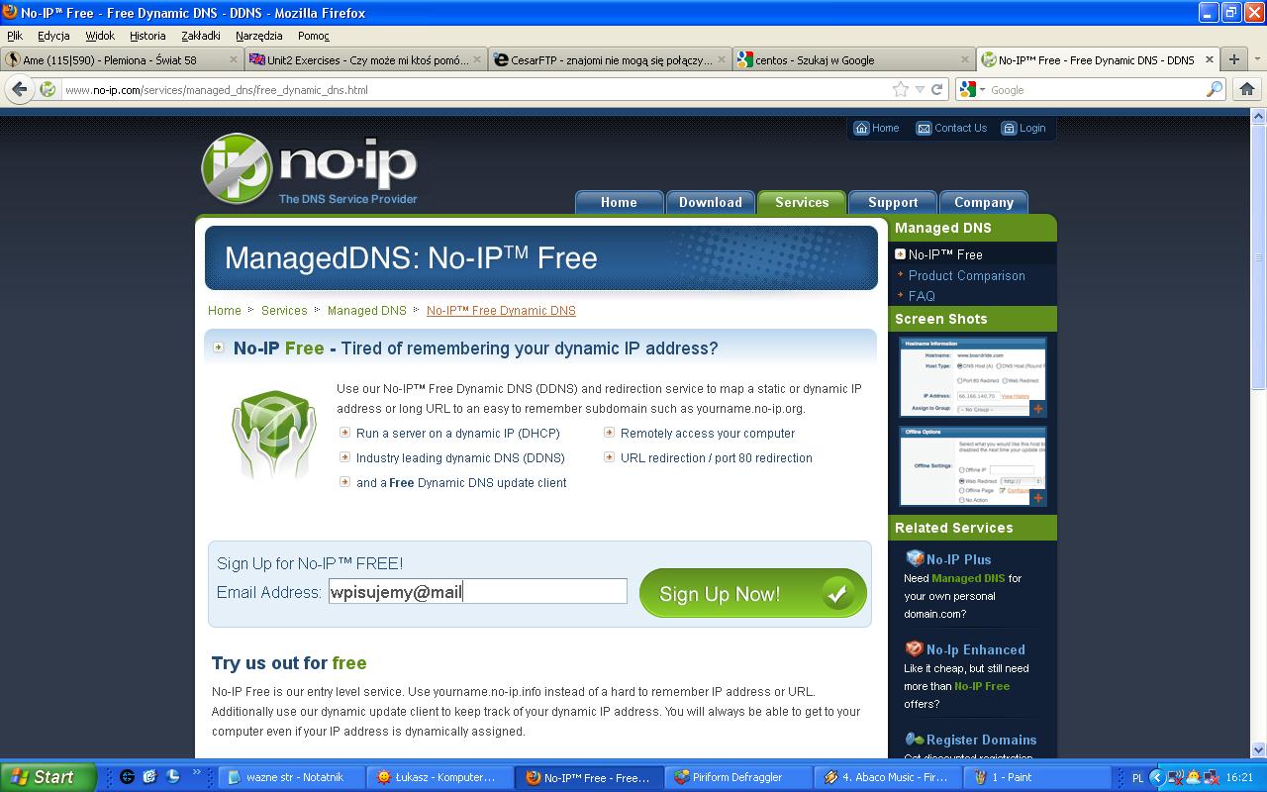
Task: Click the green checkmark on Sign Up Now
Action: pos(837,593)
